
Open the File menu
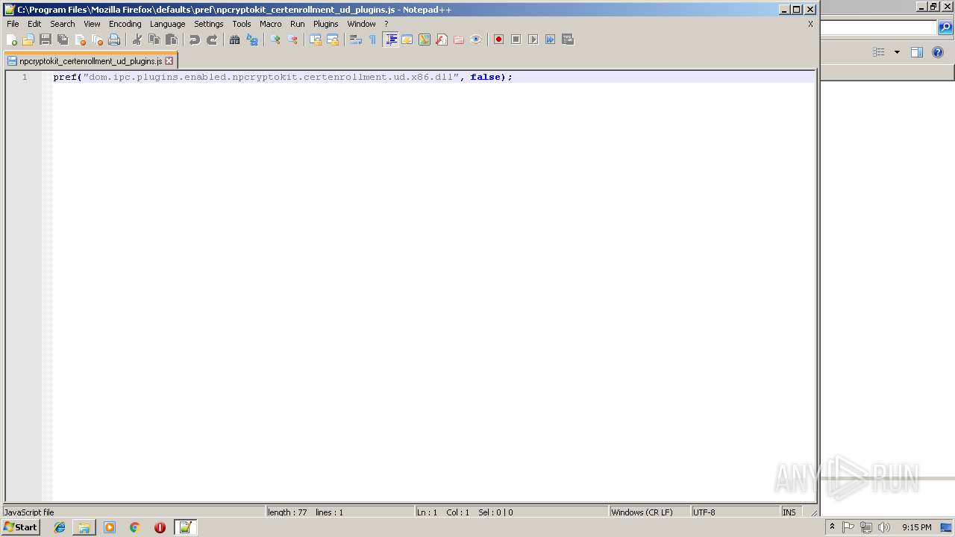point(13,24)
